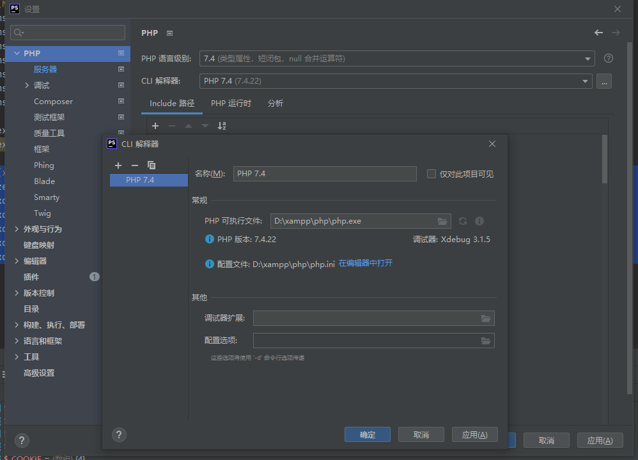Click the 配置选项 input field
The height and width of the screenshot is (460, 638).
click(x=366, y=341)
